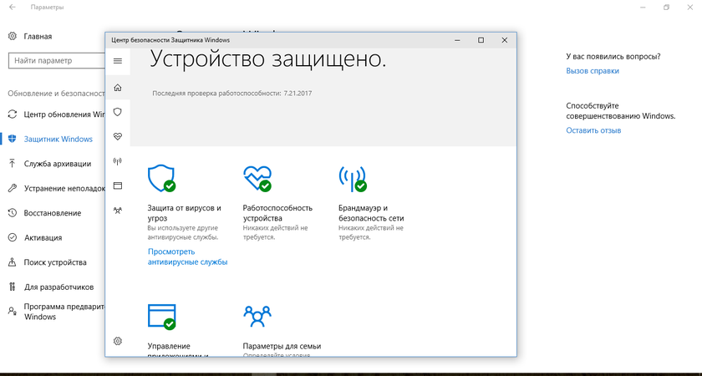The image size is (702, 376).
Task: Open the Работоспособность устройства heart tile
Action: point(257,177)
